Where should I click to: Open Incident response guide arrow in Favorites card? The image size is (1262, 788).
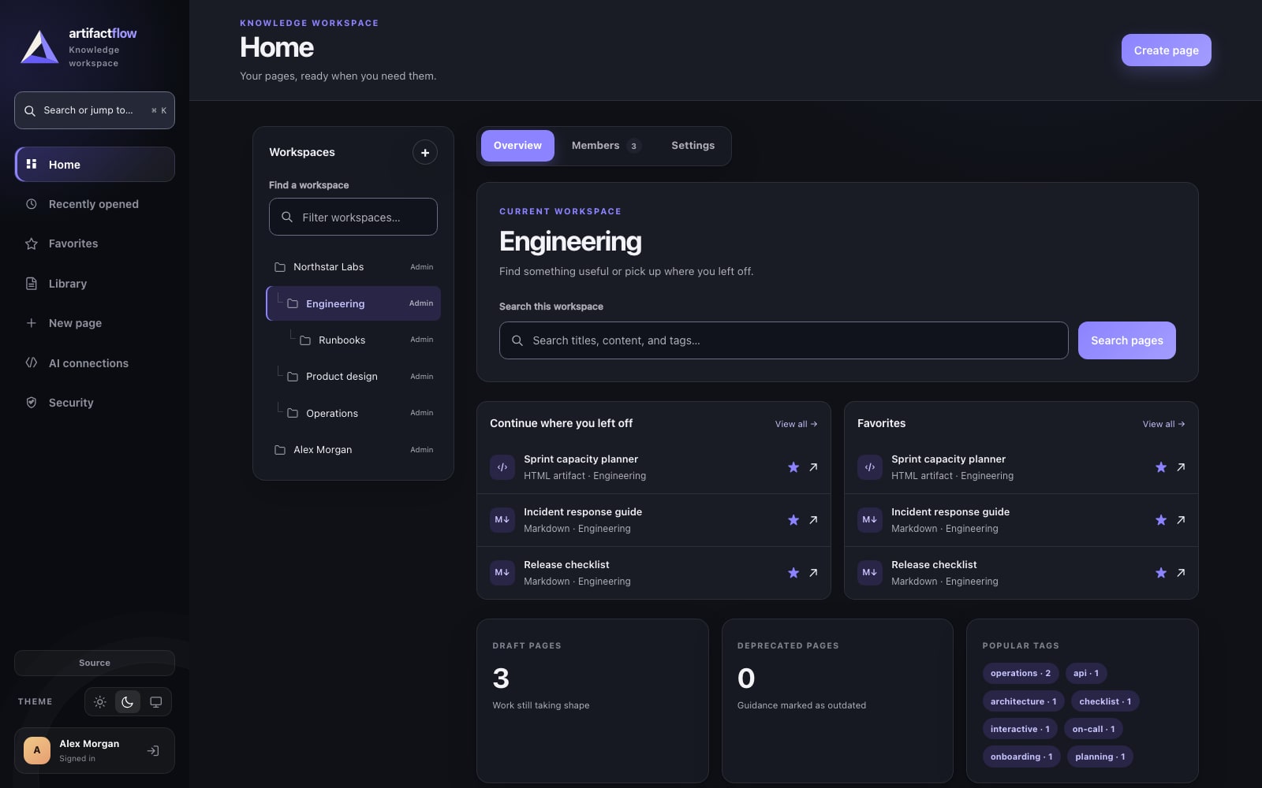pos(1181,520)
